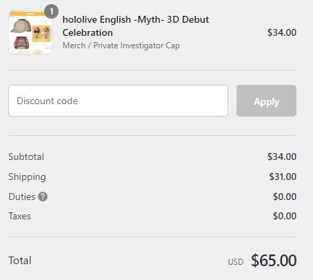Screen dimensions: 313x280
Task: Select the hololive English -Myth- product title
Action: click(136, 26)
